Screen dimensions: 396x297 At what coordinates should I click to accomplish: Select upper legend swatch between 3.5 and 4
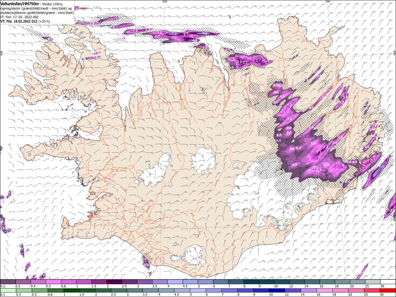coord(160,282)
